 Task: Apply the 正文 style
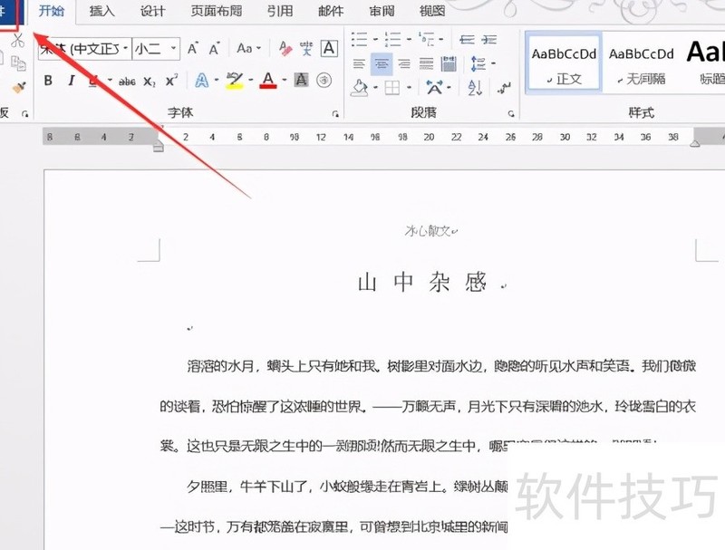[x=564, y=63]
